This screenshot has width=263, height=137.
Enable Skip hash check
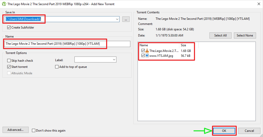click(x=9, y=61)
